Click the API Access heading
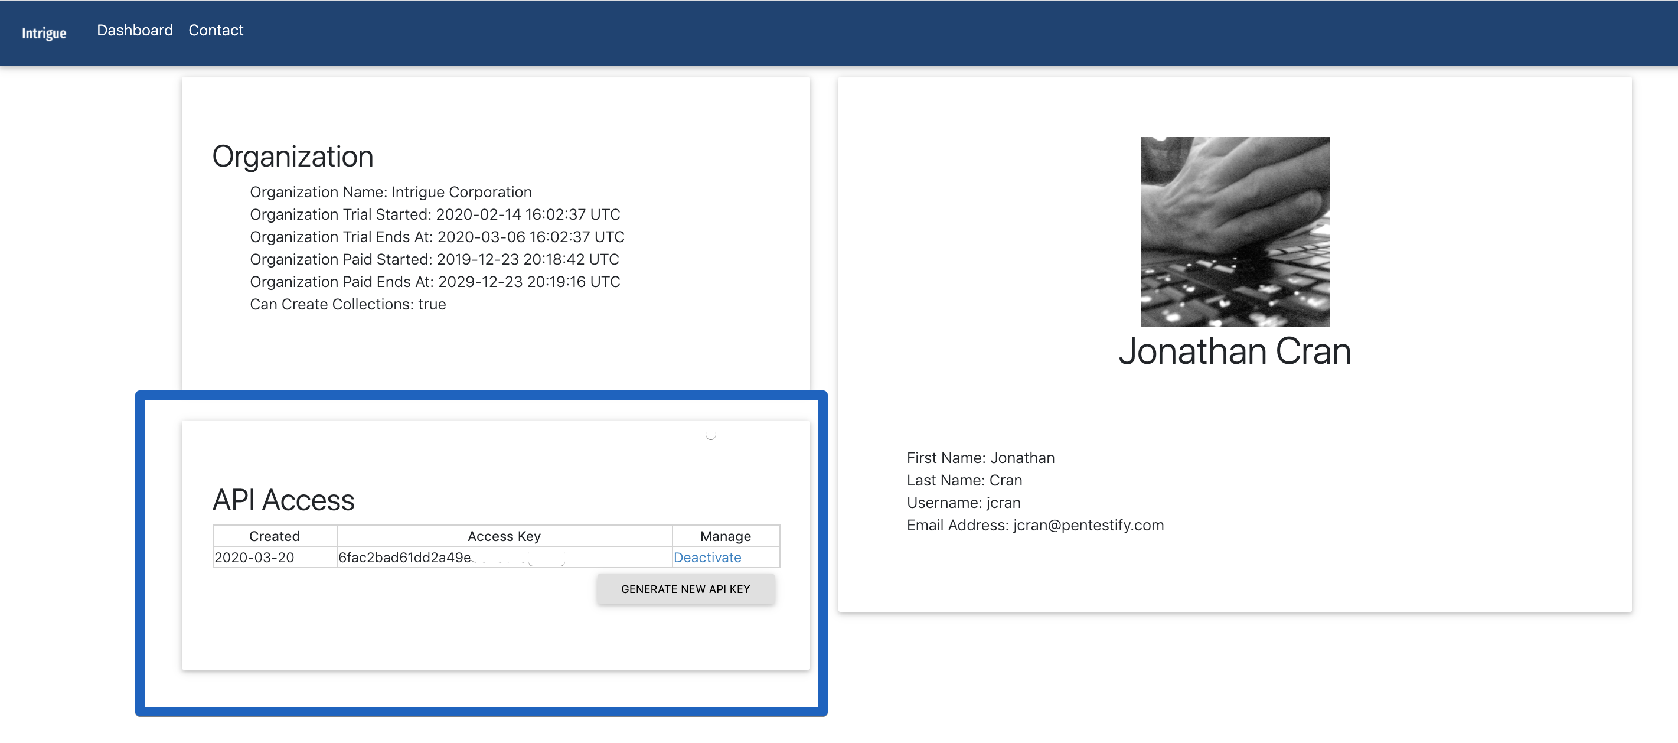The image size is (1678, 743). coord(283,500)
